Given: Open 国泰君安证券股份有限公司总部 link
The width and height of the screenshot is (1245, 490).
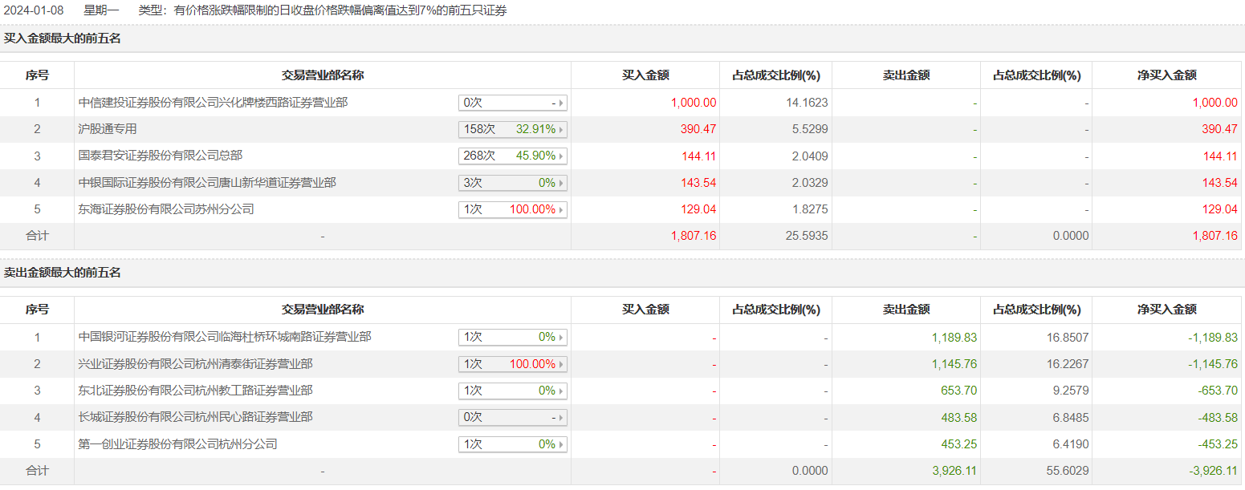Looking at the screenshot, I should click(x=161, y=156).
